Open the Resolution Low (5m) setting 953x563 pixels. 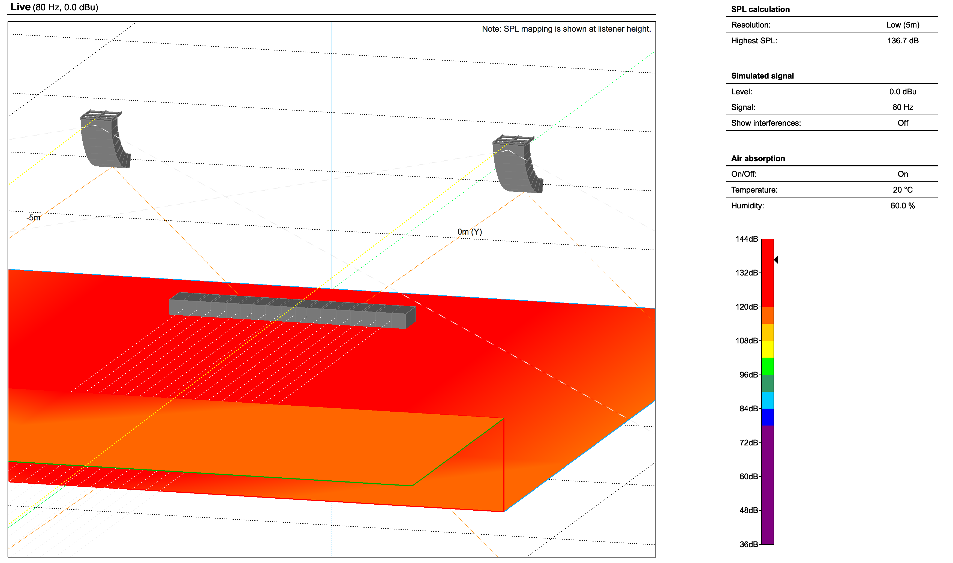pos(903,25)
